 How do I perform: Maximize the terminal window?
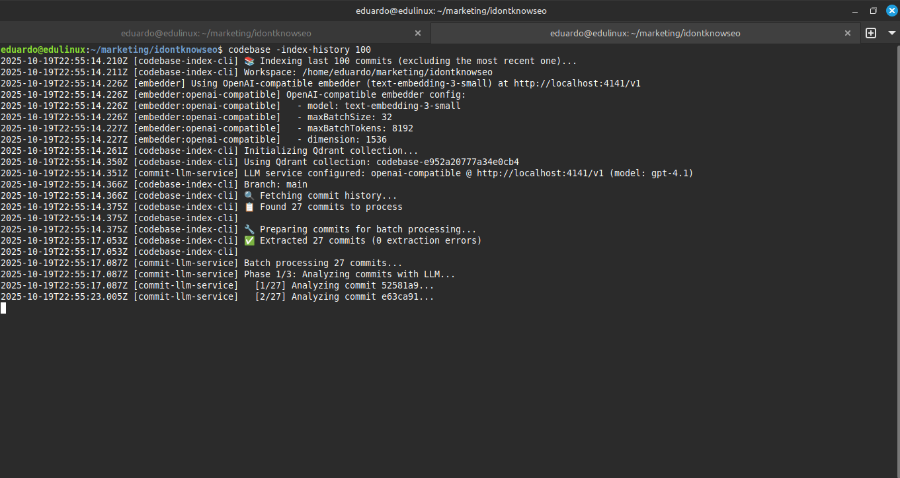click(873, 11)
